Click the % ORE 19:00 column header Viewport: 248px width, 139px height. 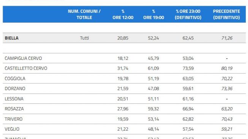pos(153,14)
